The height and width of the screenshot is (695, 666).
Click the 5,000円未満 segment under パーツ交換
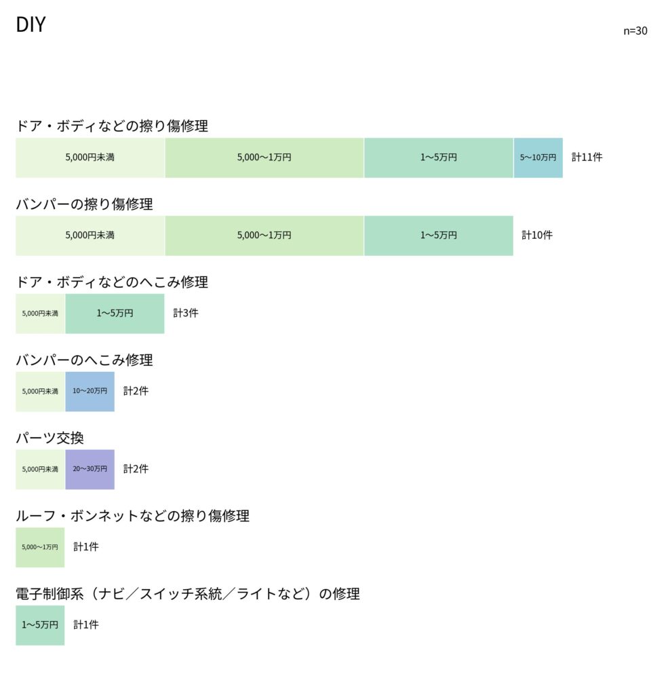coord(40,470)
